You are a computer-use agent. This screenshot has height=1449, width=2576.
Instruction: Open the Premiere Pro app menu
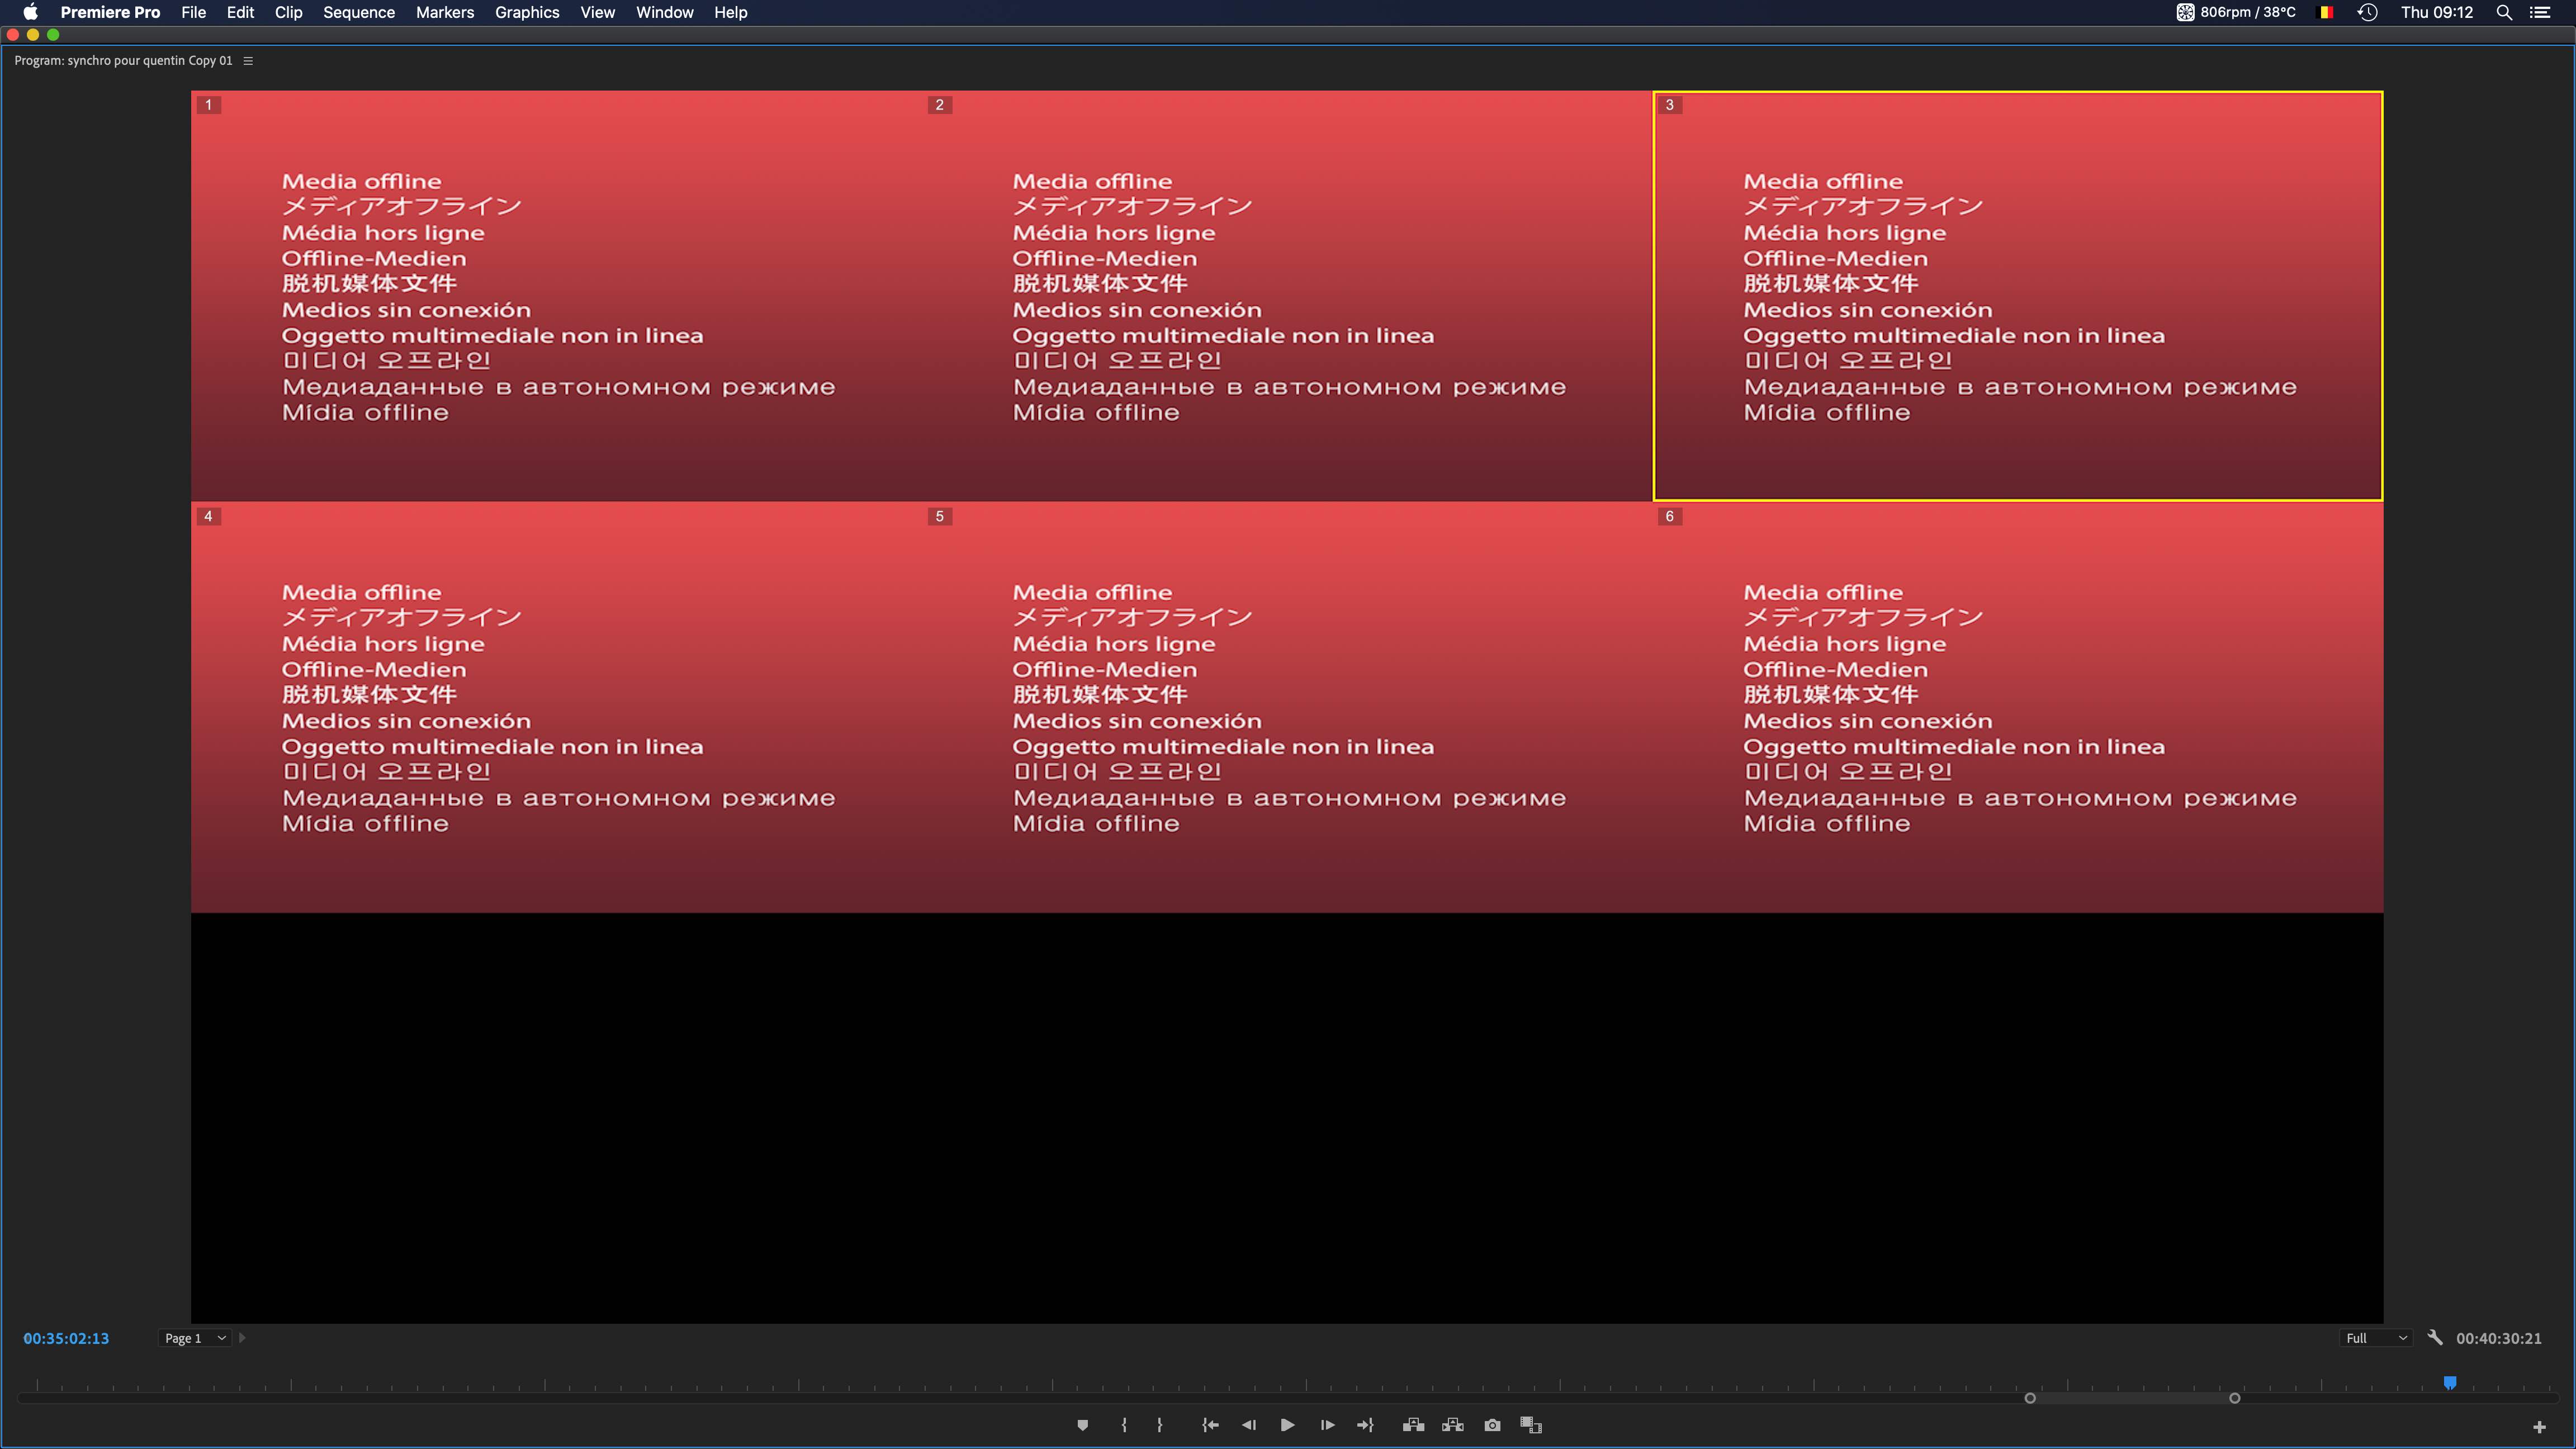coord(110,12)
